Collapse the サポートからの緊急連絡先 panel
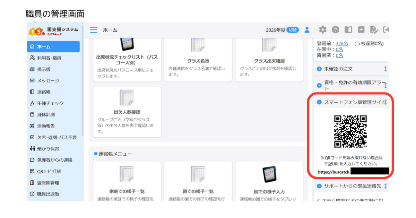 click(x=319, y=186)
